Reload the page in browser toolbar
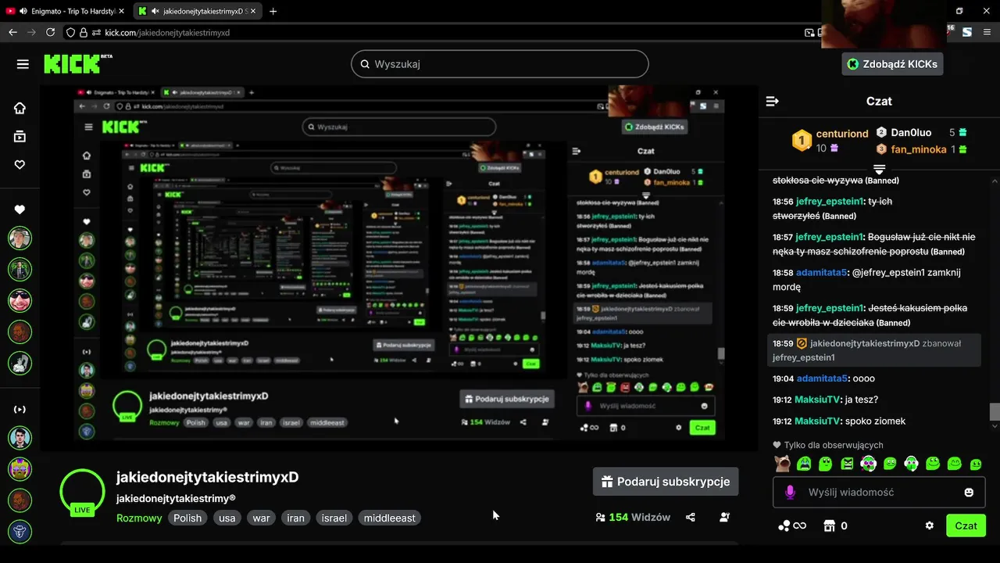The height and width of the screenshot is (563, 1000). coord(50,32)
